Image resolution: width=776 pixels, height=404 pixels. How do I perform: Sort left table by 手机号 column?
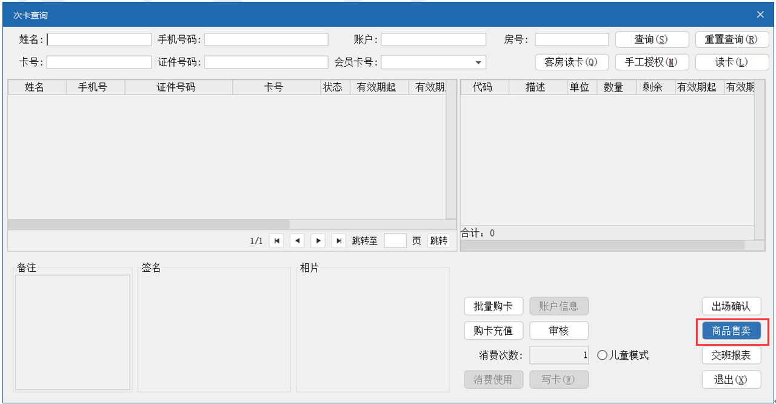tap(95, 87)
